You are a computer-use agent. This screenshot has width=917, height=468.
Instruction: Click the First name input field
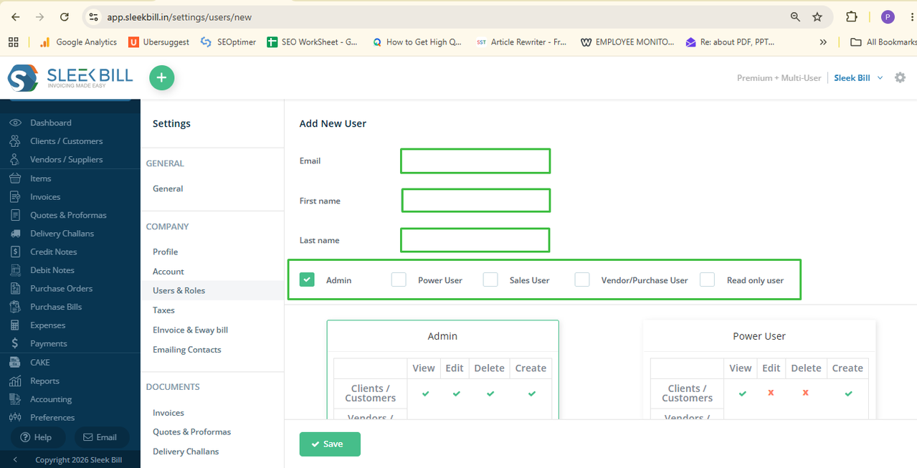pyautogui.click(x=476, y=201)
